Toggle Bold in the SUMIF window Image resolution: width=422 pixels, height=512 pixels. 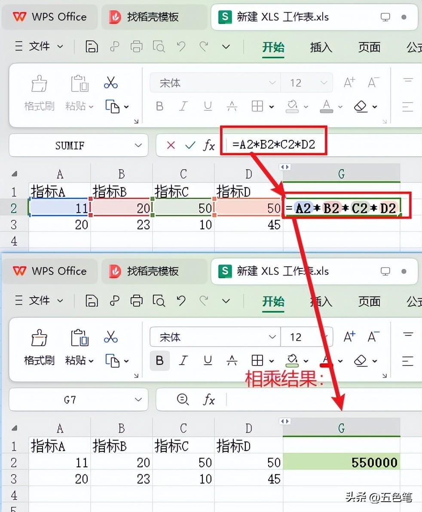pos(160,106)
